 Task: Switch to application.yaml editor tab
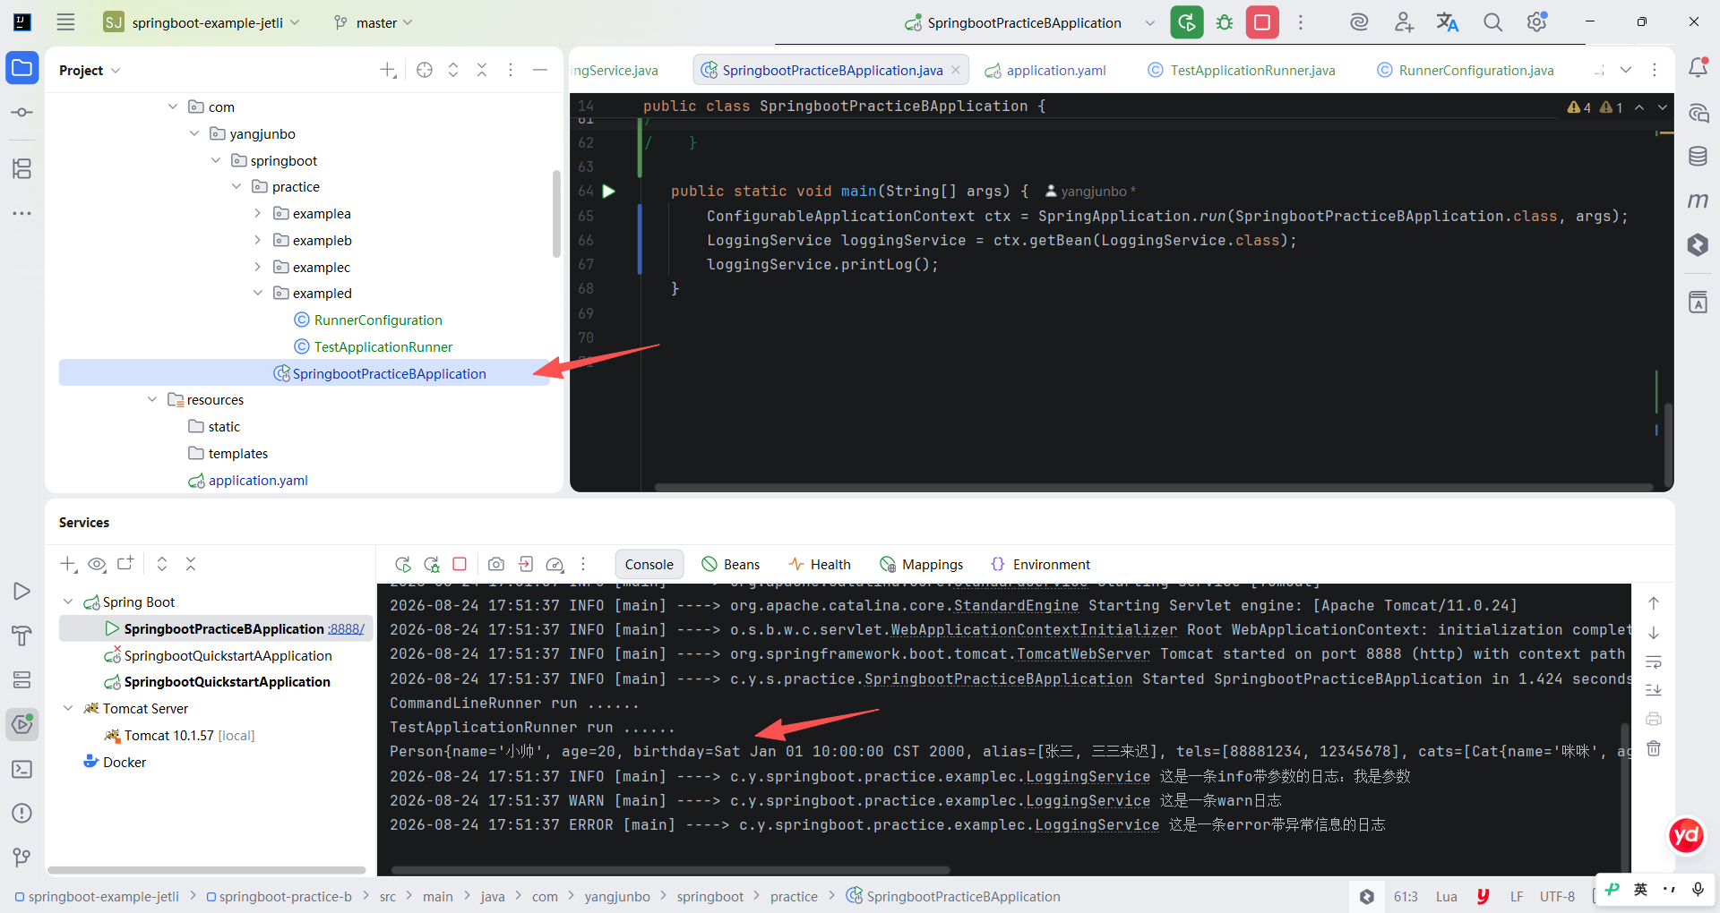(1045, 70)
